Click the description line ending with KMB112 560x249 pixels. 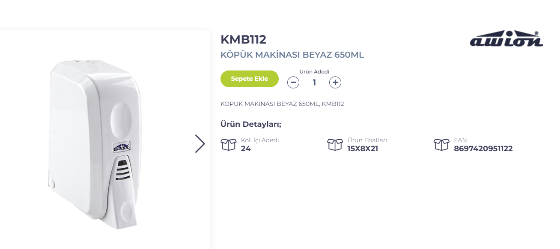(x=282, y=104)
